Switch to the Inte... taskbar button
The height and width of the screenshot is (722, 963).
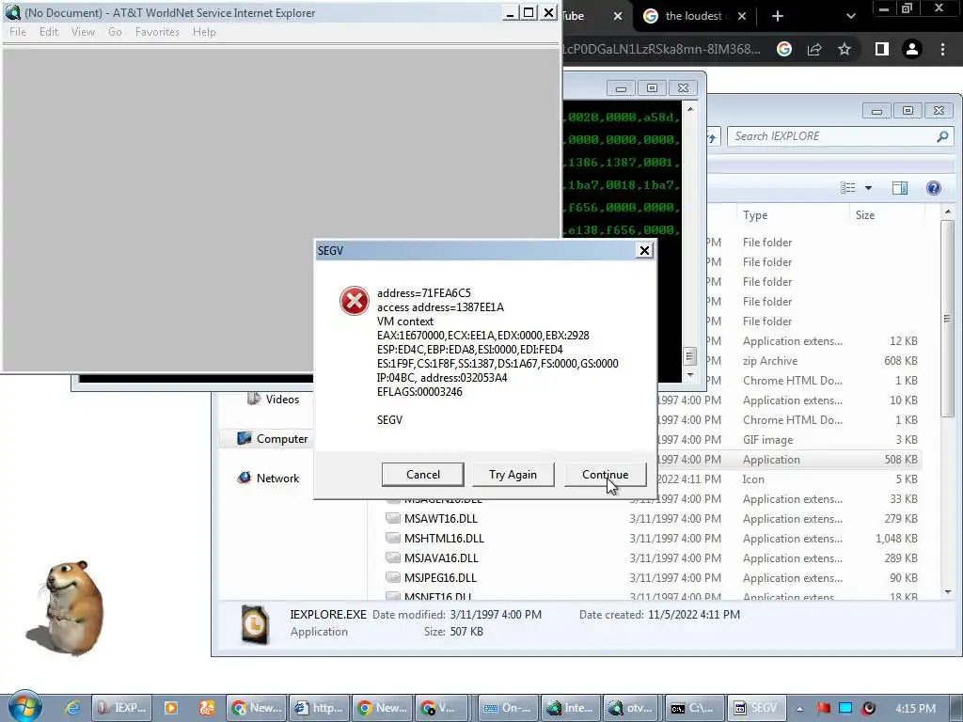coord(571,708)
